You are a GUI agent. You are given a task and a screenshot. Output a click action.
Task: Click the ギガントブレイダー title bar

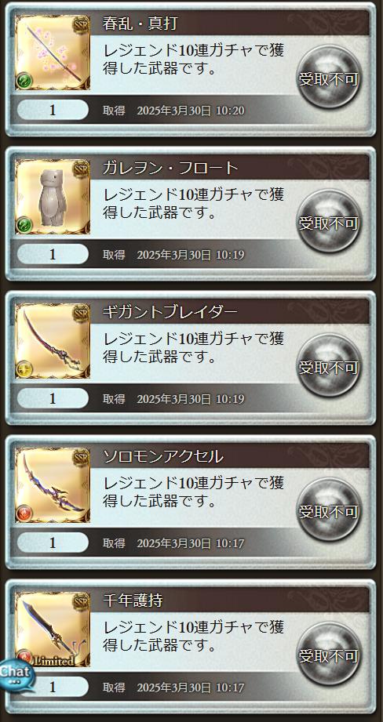(x=231, y=312)
